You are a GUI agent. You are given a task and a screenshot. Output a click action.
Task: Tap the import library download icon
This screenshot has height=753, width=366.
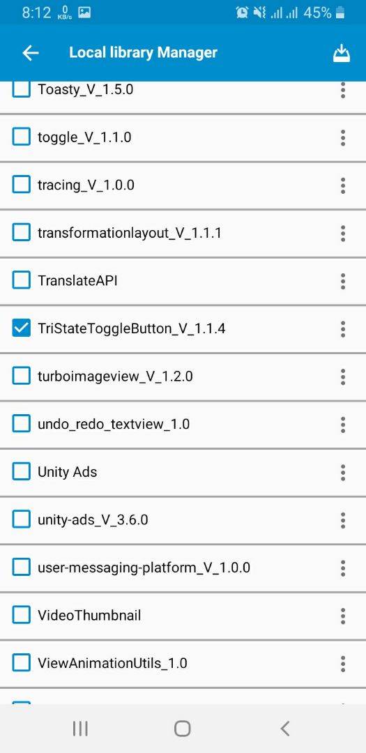pos(342,53)
